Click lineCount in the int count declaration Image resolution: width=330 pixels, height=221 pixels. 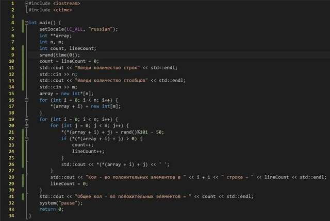tap(81, 48)
